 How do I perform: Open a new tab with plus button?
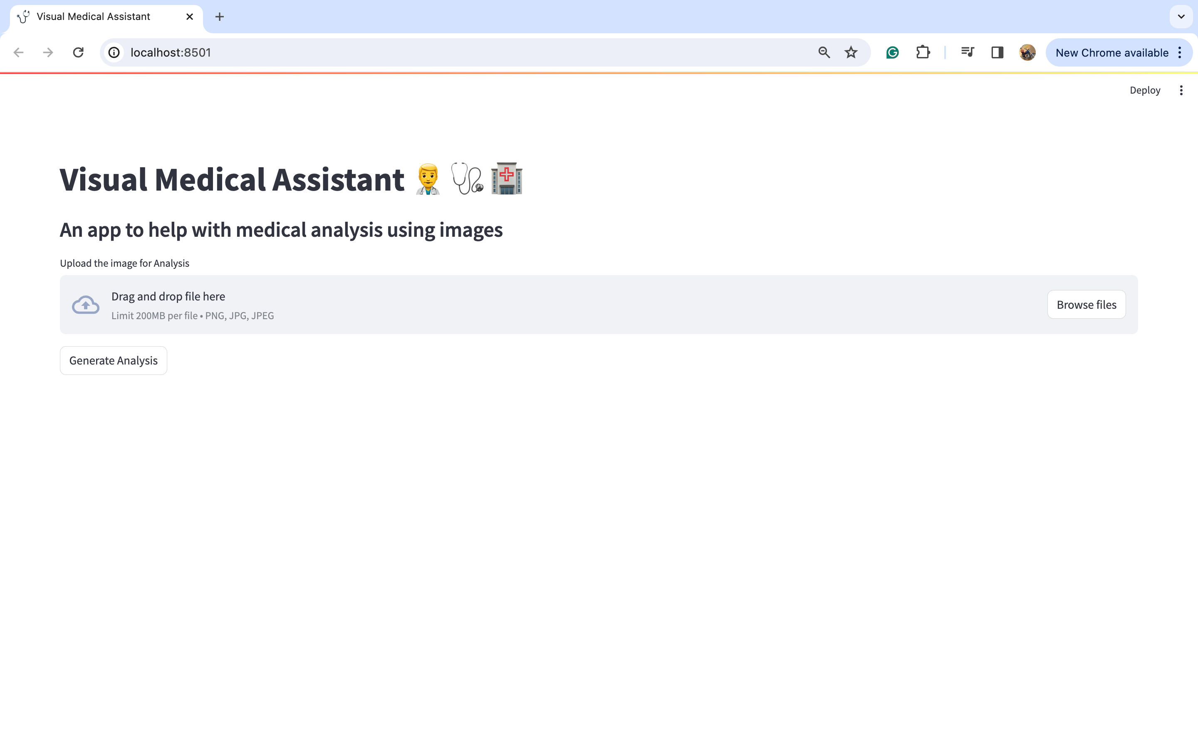point(219,17)
